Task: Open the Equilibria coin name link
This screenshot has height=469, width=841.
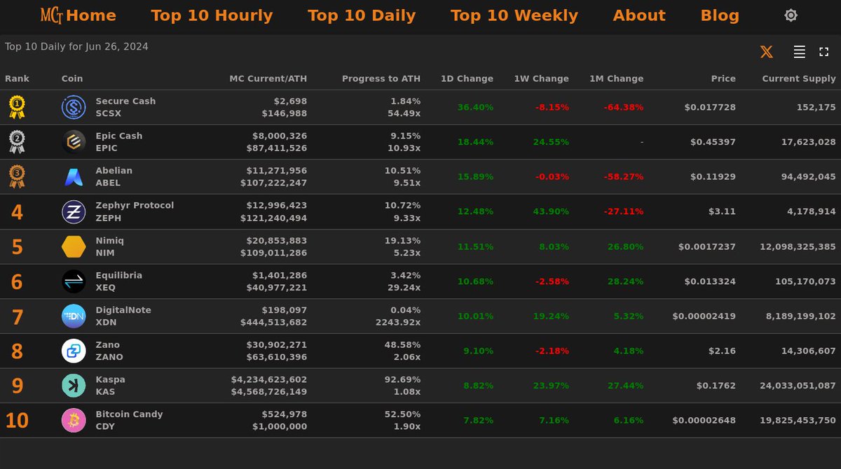Action: click(119, 275)
